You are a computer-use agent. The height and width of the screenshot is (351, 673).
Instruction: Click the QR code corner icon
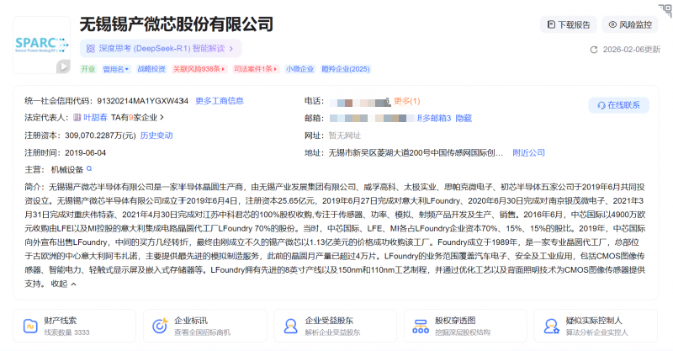(665, 9)
